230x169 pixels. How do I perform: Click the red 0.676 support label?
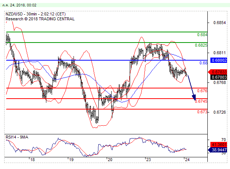coord(202,91)
